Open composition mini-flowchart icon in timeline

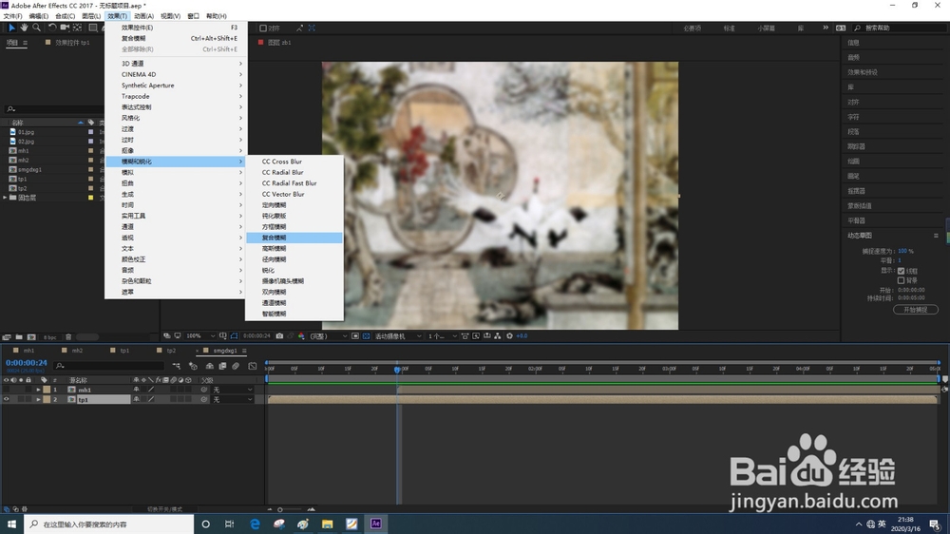tap(177, 366)
